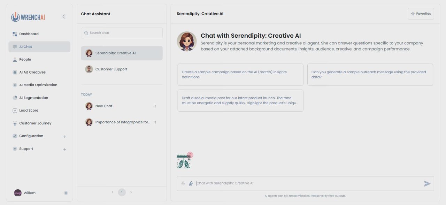Select the sample outreach message prompt
Screen dimensions: 446x205
pyautogui.click(x=370, y=74)
